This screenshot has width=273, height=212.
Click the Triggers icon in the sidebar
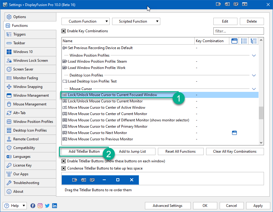click(9, 34)
